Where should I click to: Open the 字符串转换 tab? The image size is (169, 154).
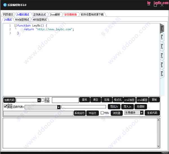[x=70, y=14]
